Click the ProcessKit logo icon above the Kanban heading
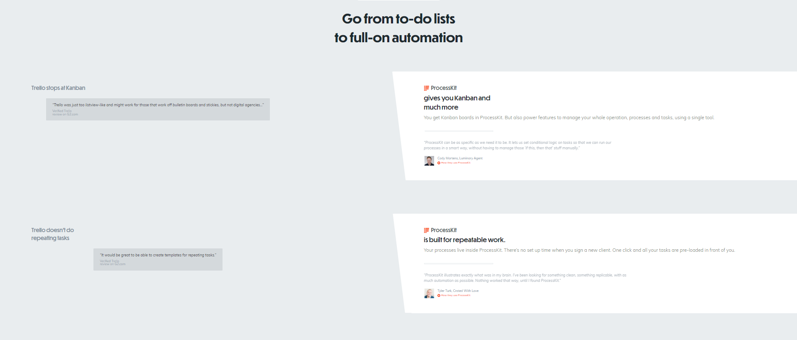Viewport: 797px width, 340px height. 426,88
